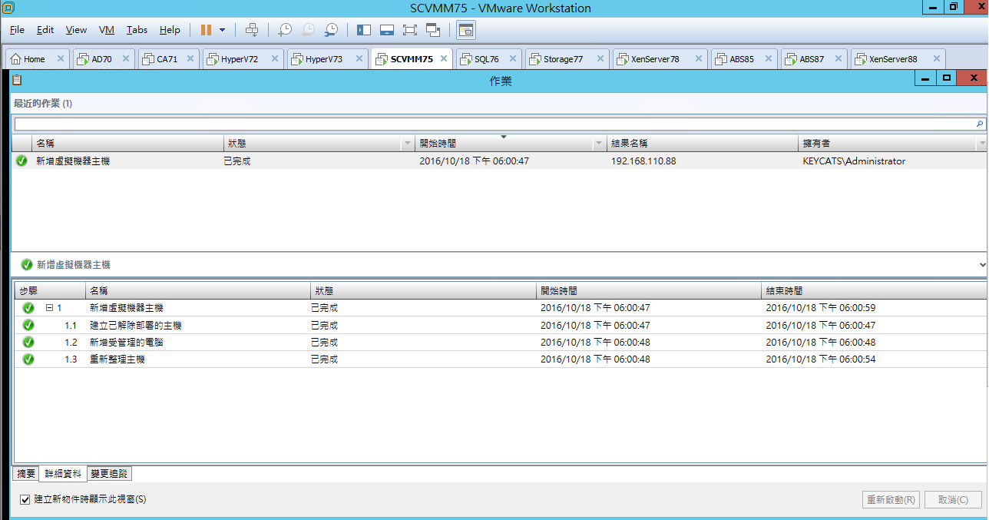The height and width of the screenshot is (520, 989).
Task: Click the green check icon of step 1.1
Action: point(28,326)
